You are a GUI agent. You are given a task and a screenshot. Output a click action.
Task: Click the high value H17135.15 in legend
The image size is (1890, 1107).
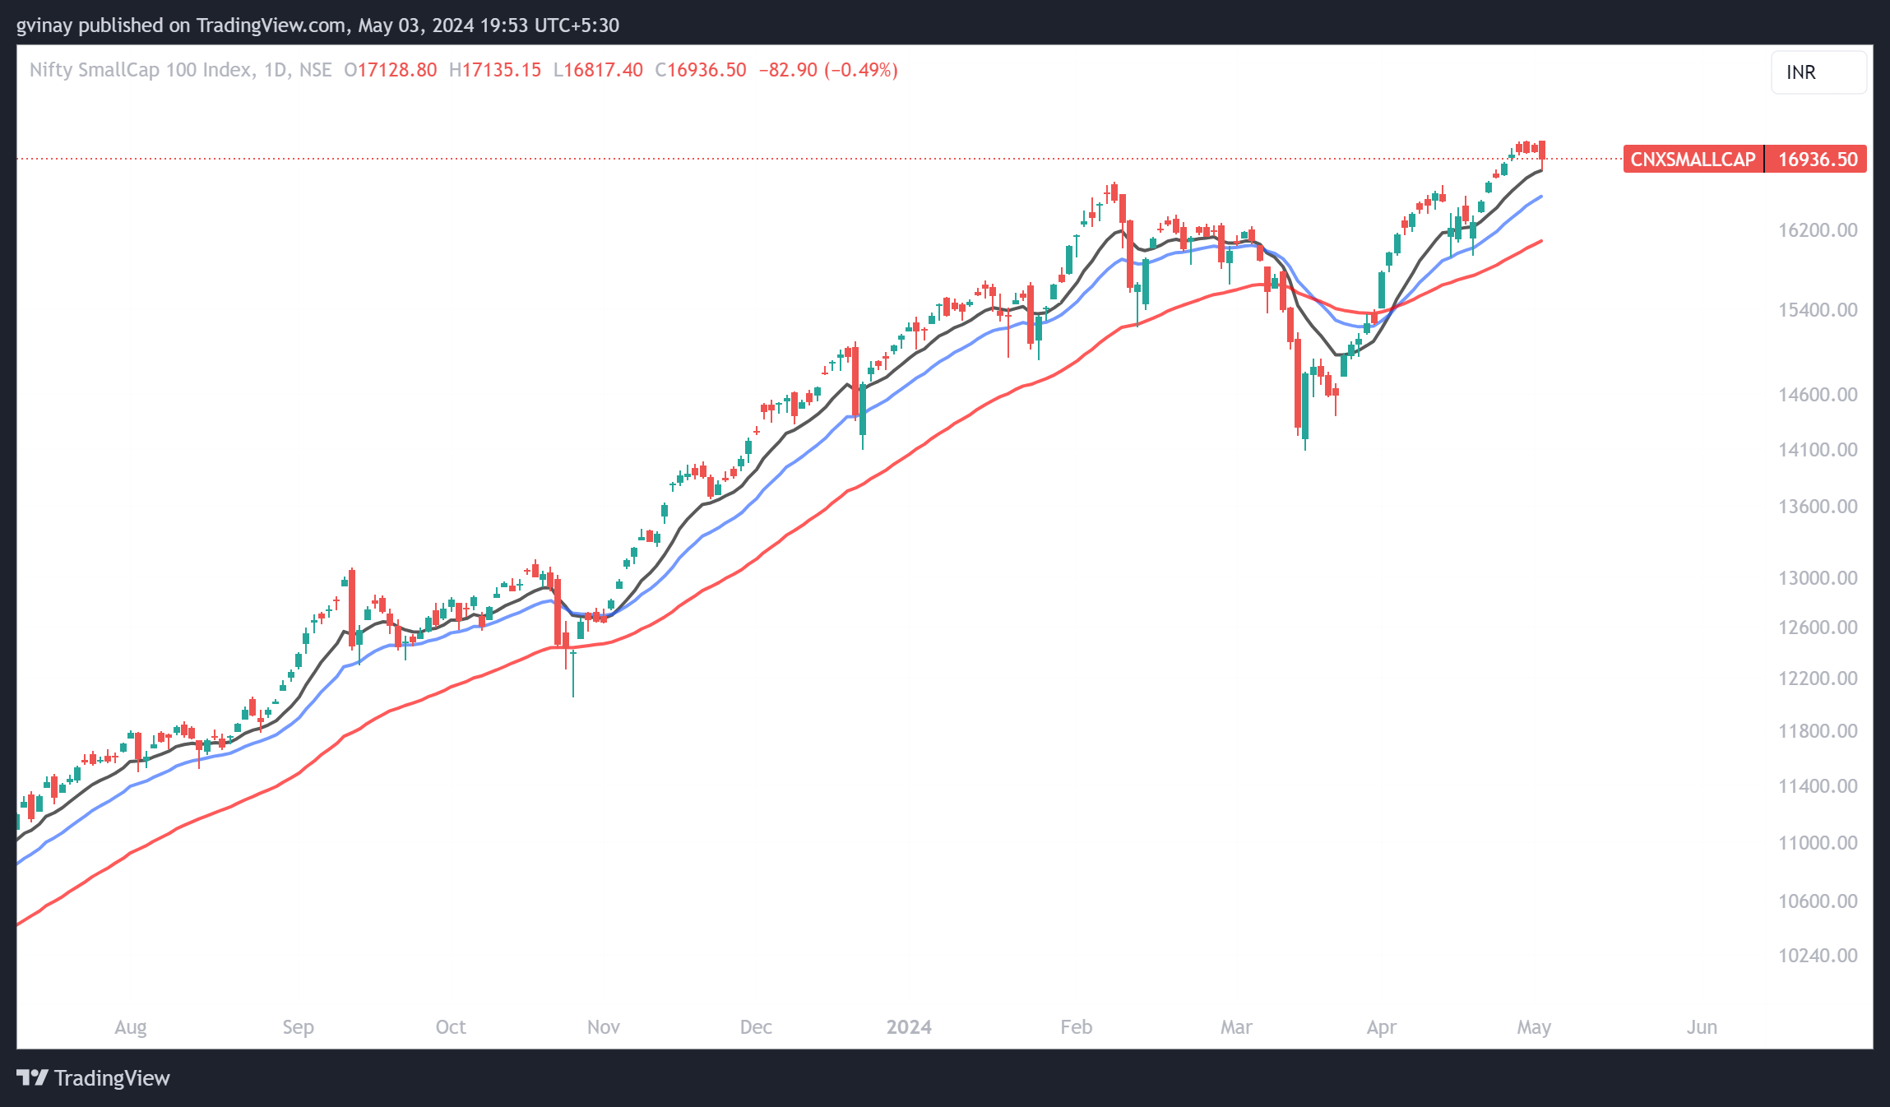(495, 70)
